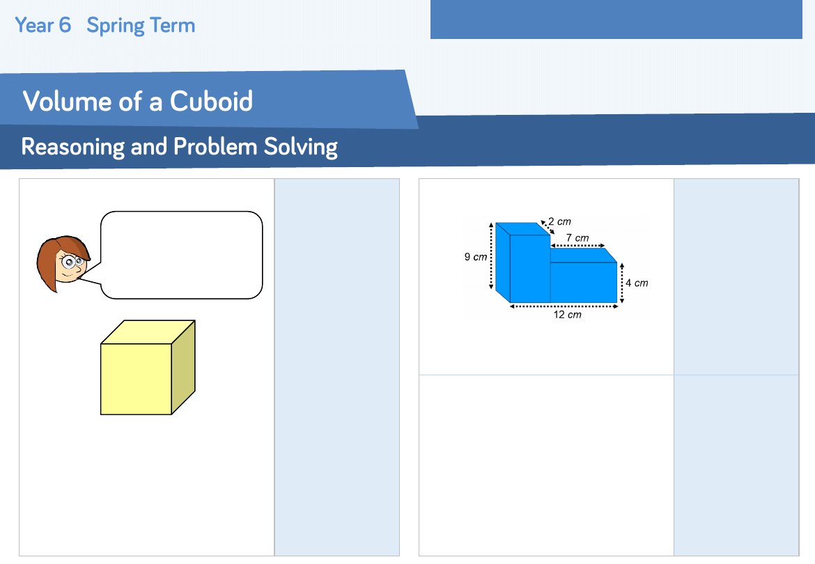Select the yellow cube shape
Viewport: 815px width, 564px height.
137,378
